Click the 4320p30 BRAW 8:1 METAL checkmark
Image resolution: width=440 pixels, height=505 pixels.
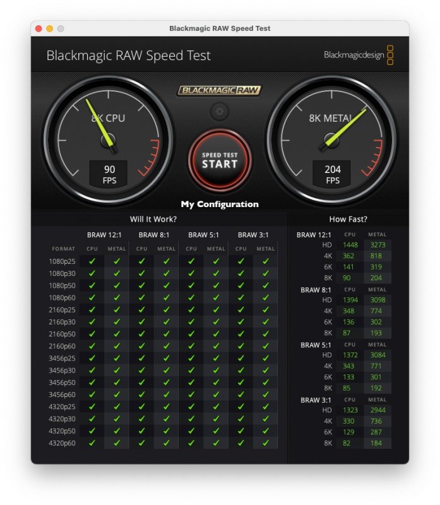pos(167,419)
